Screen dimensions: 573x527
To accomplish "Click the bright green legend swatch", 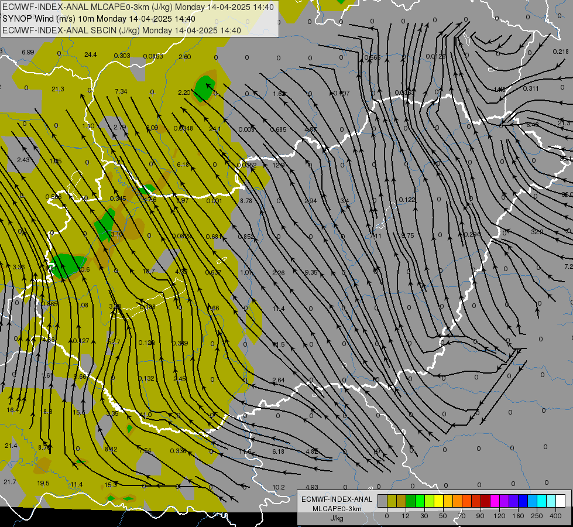I will tap(420, 501).
